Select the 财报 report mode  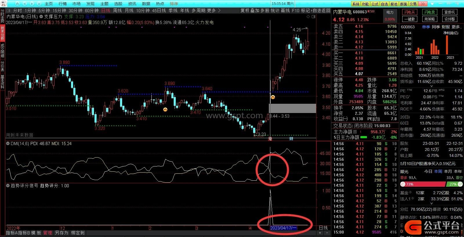(x=446, y=27)
